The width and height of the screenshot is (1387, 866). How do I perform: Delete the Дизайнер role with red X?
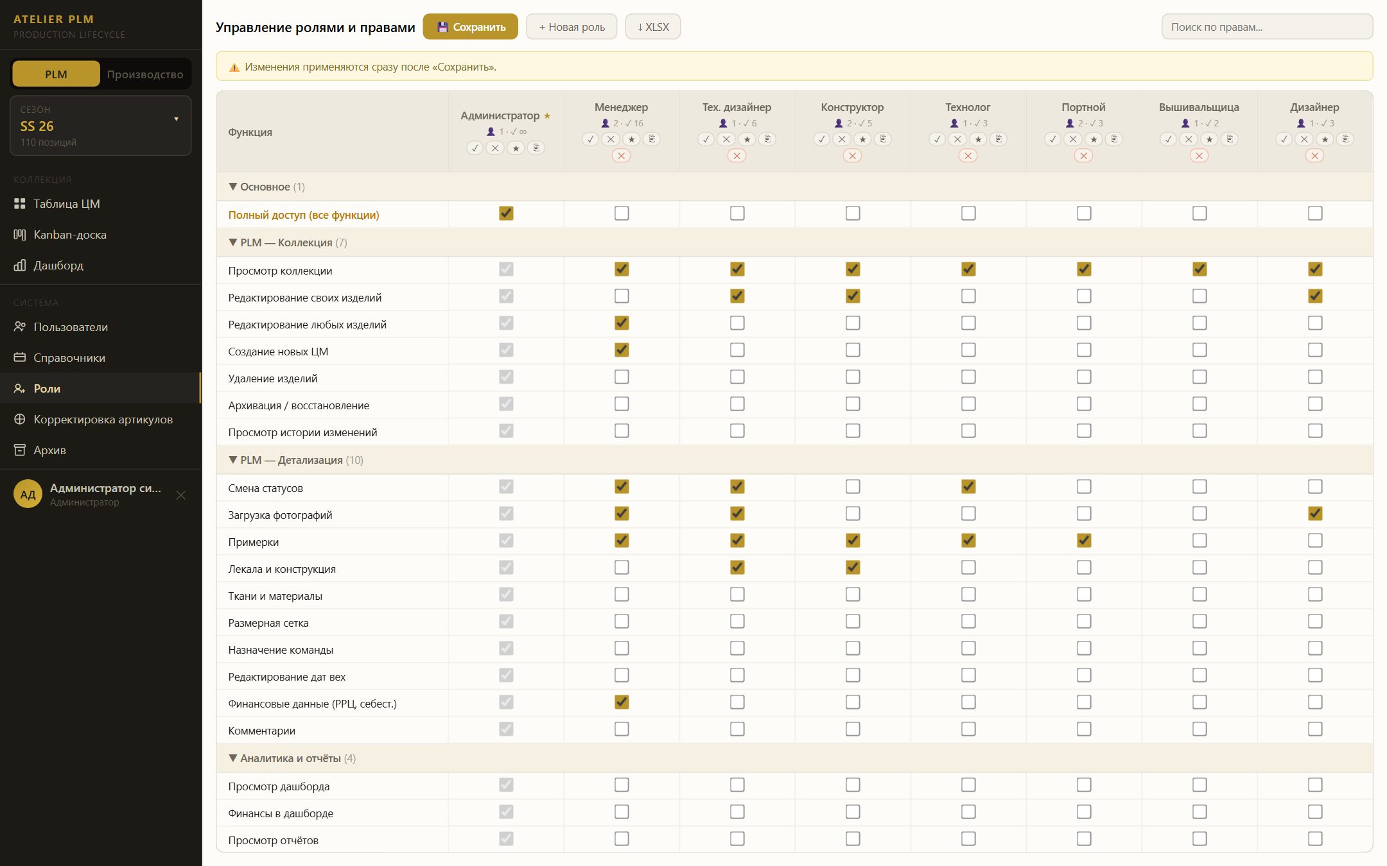1314,156
